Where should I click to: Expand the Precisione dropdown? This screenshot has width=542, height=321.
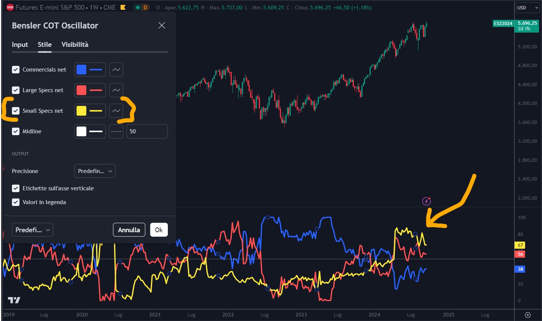(x=95, y=171)
